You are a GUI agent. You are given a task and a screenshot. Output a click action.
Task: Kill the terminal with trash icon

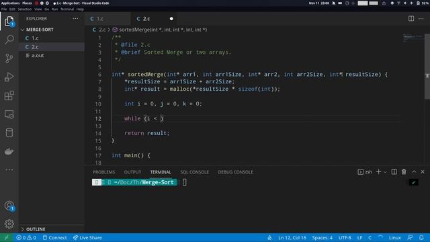[404, 172]
